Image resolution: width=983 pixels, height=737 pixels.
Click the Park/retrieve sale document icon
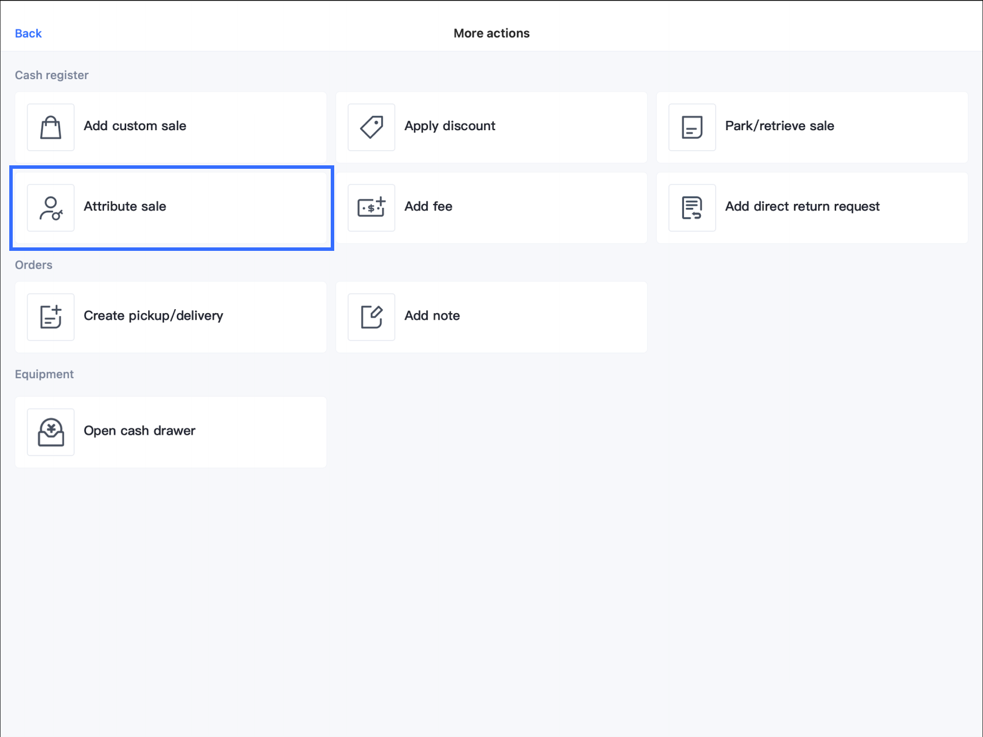click(x=692, y=127)
